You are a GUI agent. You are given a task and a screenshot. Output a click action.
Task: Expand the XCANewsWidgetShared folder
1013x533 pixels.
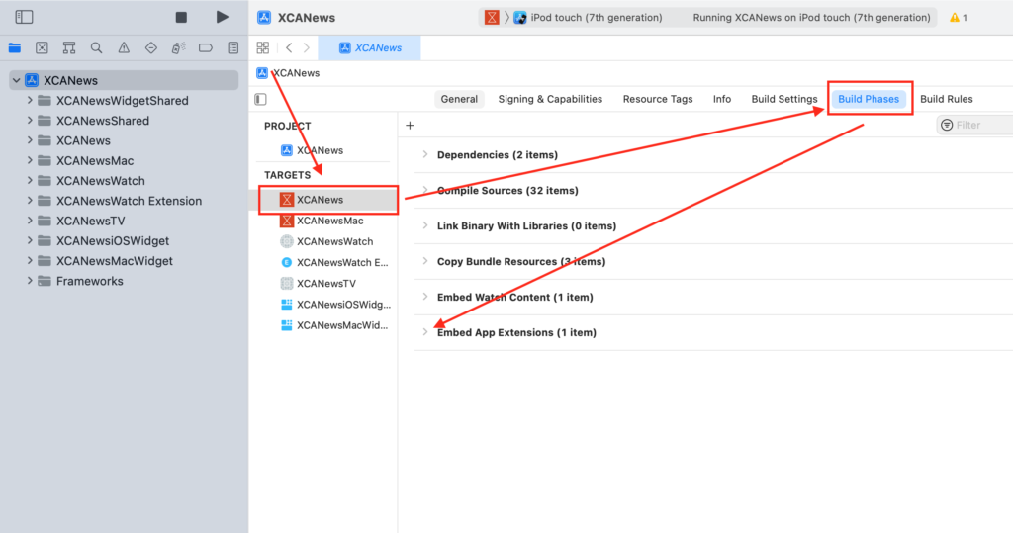(x=30, y=101)
